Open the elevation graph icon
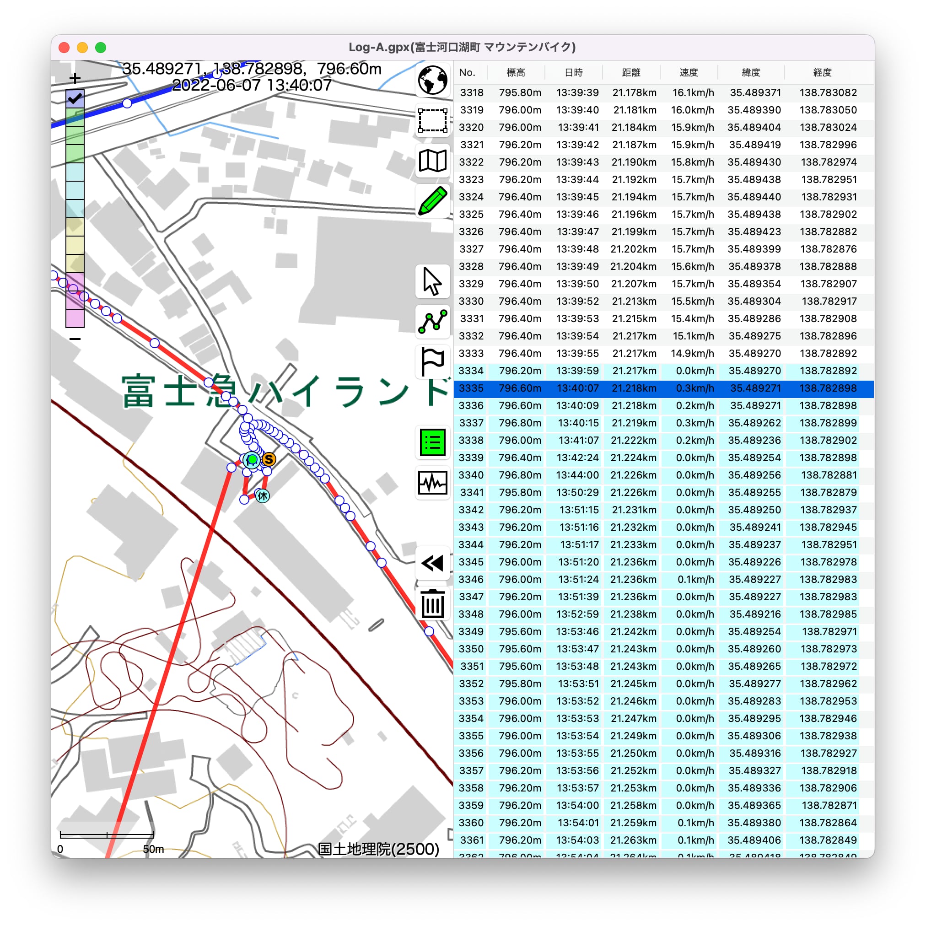 (432, 483)
